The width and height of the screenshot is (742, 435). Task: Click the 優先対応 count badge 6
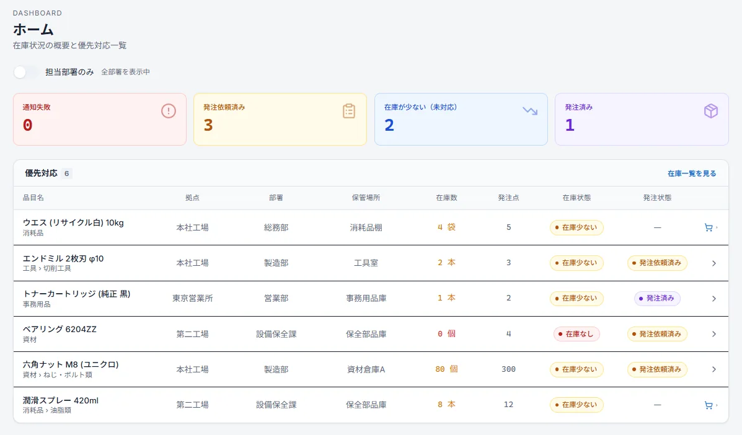[67, 174]
